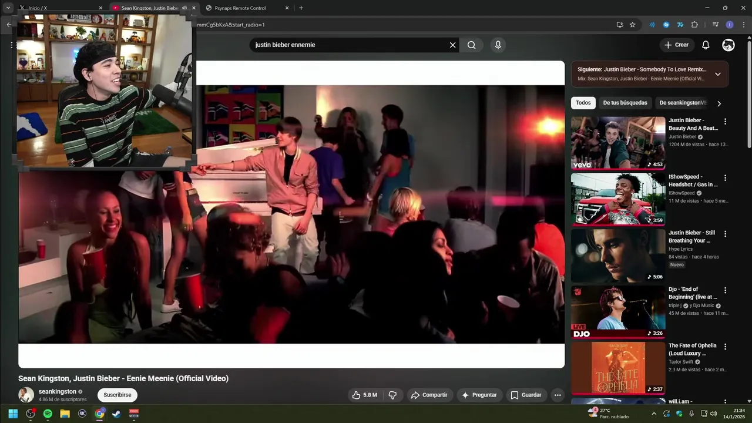Image resolution: width=752 pixels, height=423 pixels.
Task: Install app icon in address bar
Action: pos(619,25)
